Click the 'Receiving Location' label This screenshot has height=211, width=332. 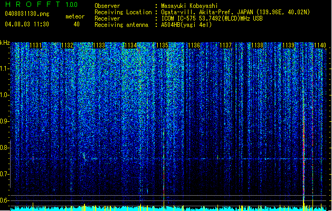(x=123, y=12)
